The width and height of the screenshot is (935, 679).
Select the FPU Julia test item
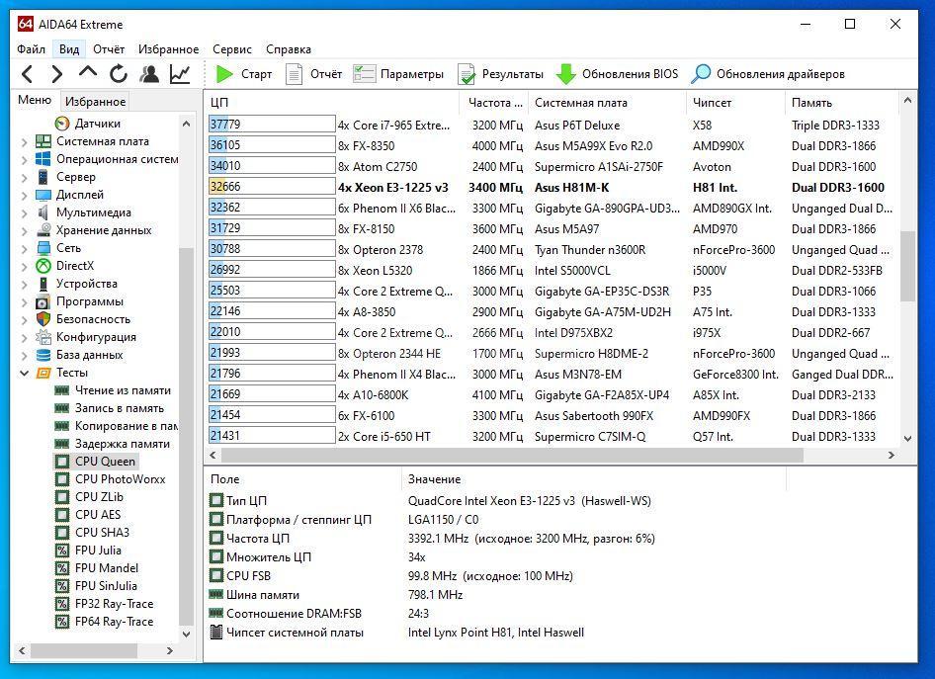click(98, 551)
